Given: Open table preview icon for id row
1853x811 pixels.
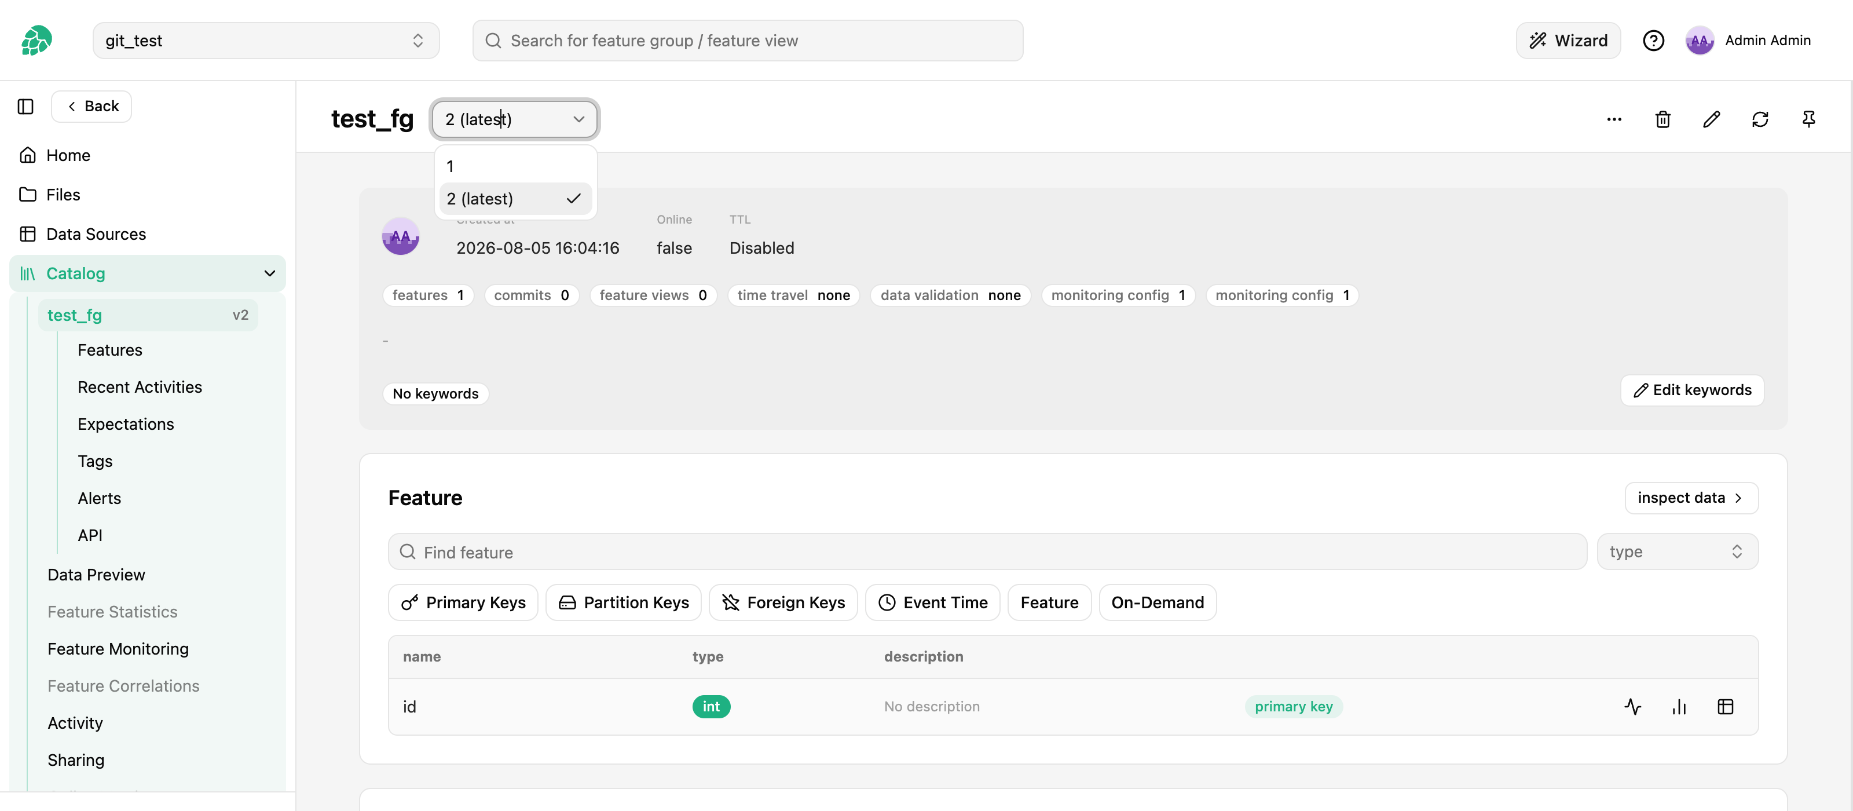Looking at the screenshot, I should [x=1725, y=707].
